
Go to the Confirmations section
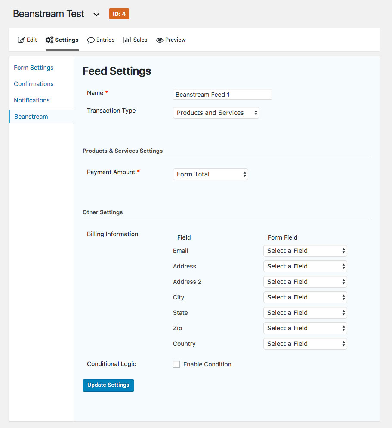pos(34,84)
